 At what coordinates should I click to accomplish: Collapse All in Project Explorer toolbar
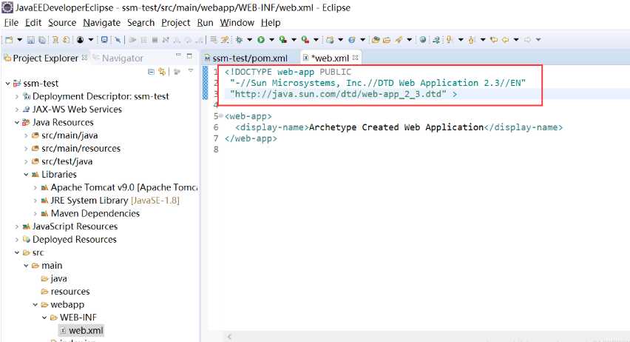click(151, 72)
